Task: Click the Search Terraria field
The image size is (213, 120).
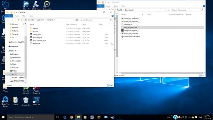Action: coord(96,20)
